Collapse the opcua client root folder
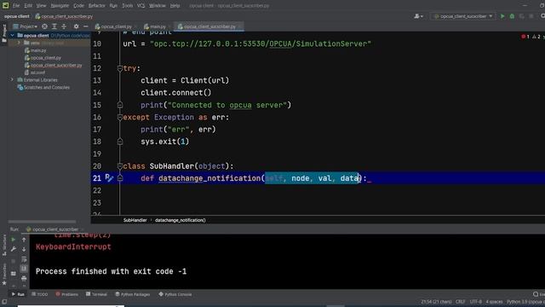 click(12, 36)
